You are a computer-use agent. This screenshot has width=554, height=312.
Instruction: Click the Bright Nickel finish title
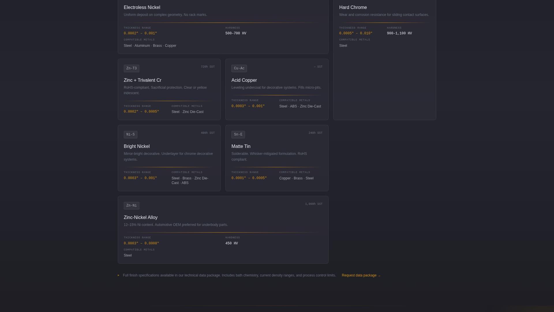pos(136,146)
